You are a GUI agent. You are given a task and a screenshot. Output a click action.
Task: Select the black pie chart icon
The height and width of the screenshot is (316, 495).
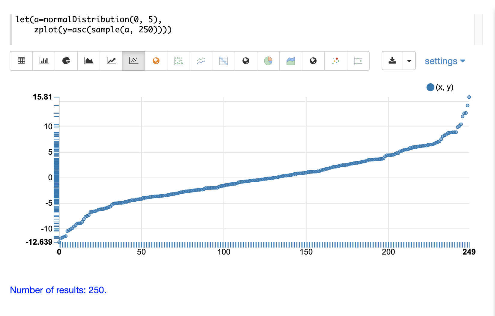point(66,61)
